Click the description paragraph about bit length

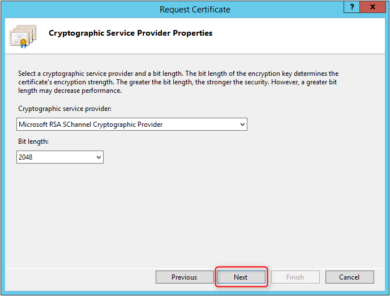point(178,82)
